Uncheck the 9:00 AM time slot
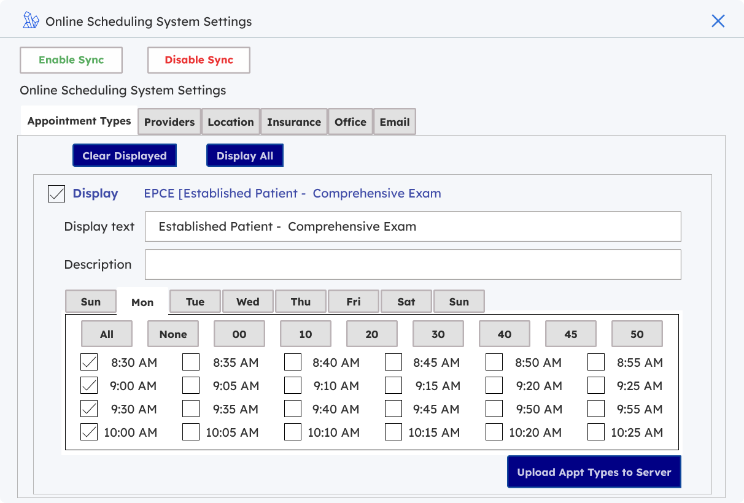The image size is (744, 503). [x=90, y=386]
